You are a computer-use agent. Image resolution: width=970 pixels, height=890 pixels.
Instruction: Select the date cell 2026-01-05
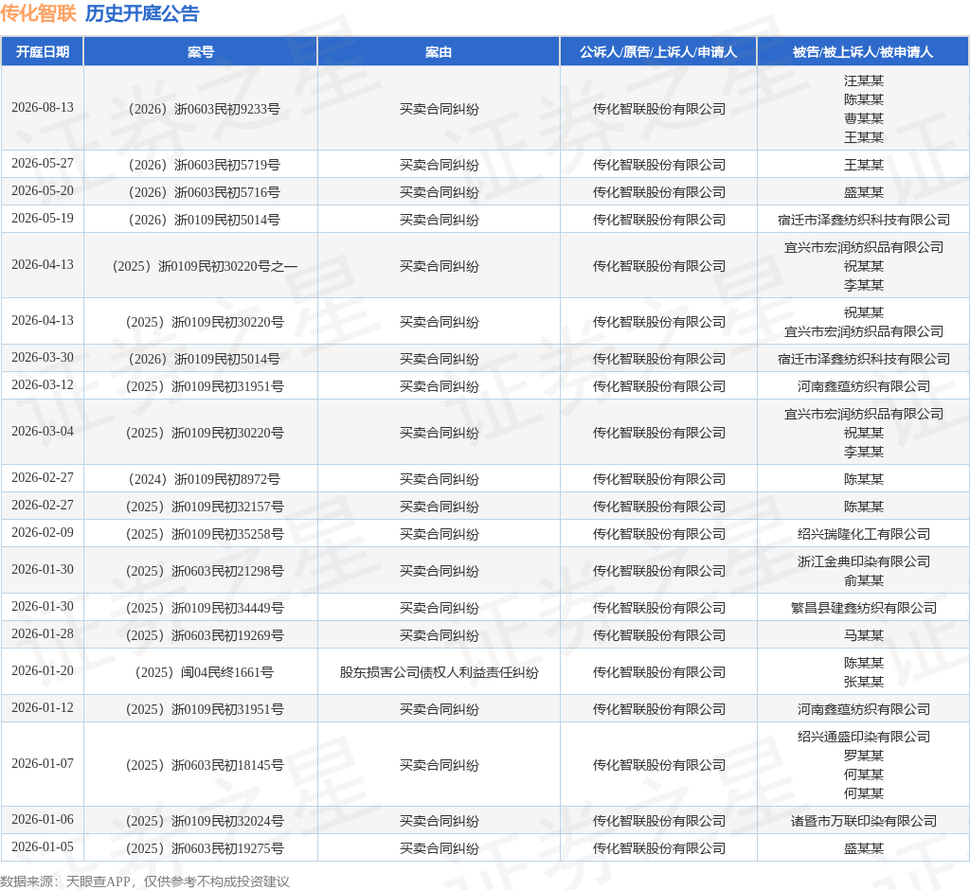click(x=42, y=846)
